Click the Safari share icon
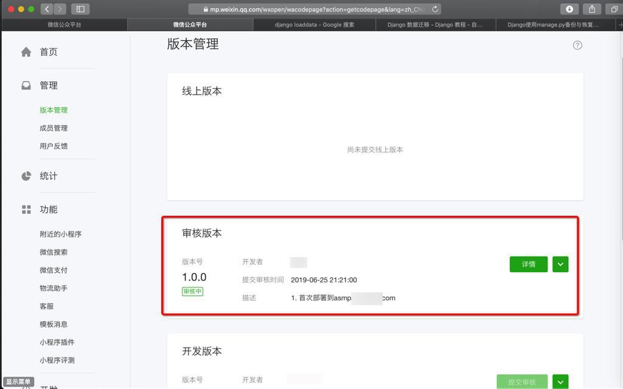The height and width of the screenshot is (389, 623). tap(592, 9)
